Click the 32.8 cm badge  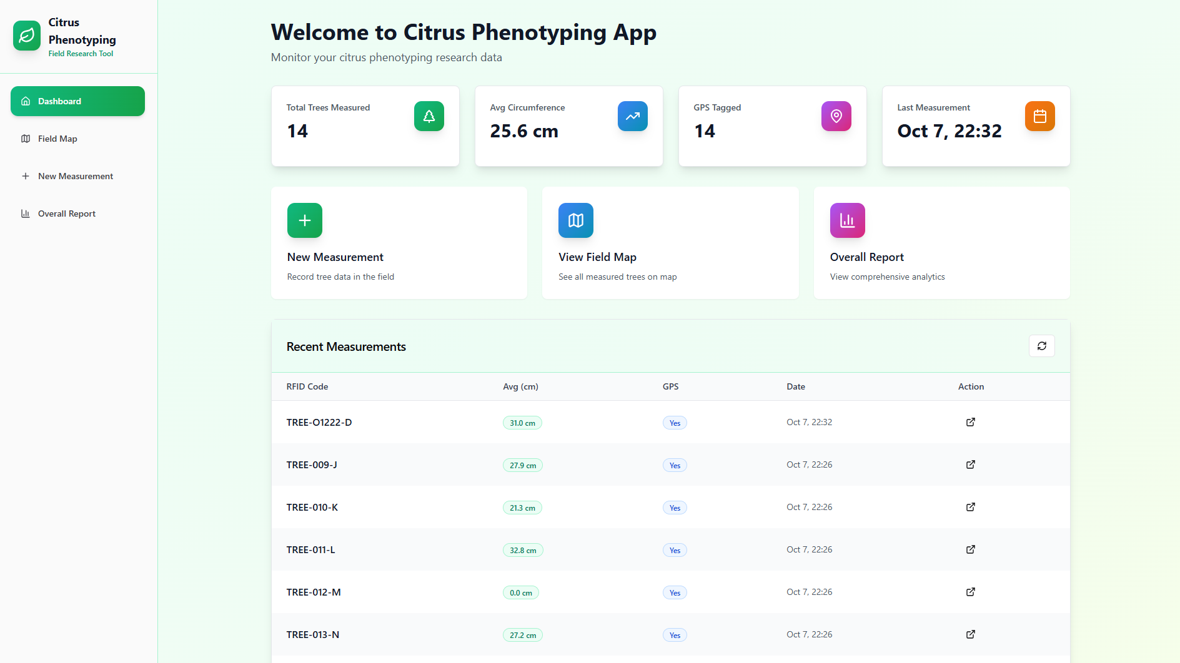[523, 550]
